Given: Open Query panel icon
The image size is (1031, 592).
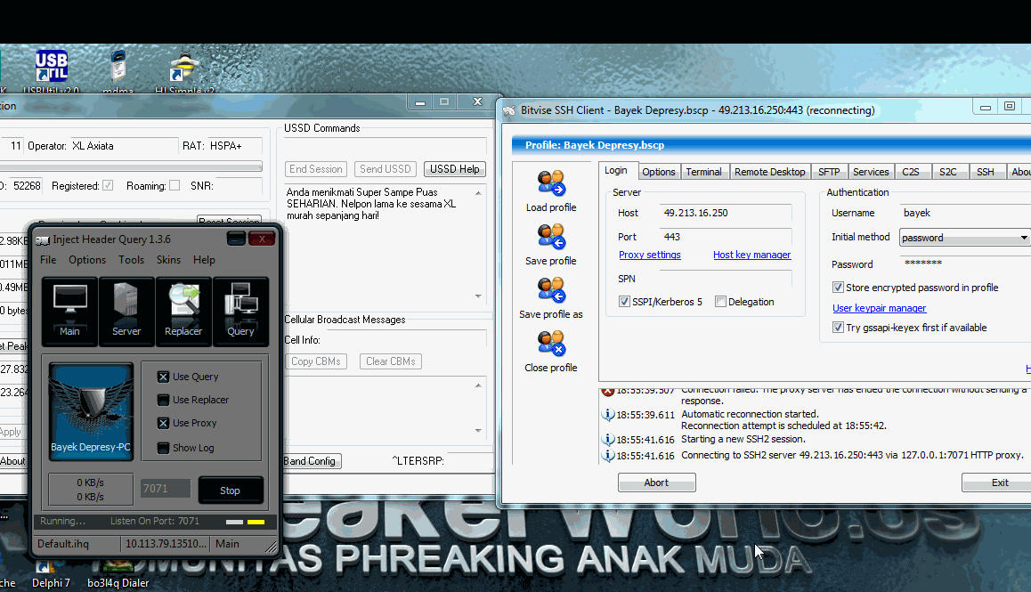Looking at the screenshot, I should [240, 311].
